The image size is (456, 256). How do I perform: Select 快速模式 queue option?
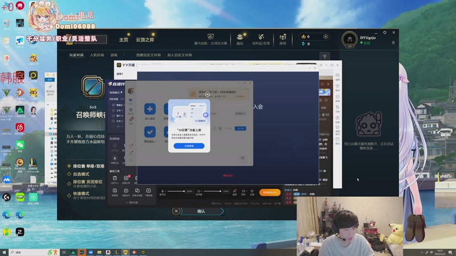(x=81, y=193)
